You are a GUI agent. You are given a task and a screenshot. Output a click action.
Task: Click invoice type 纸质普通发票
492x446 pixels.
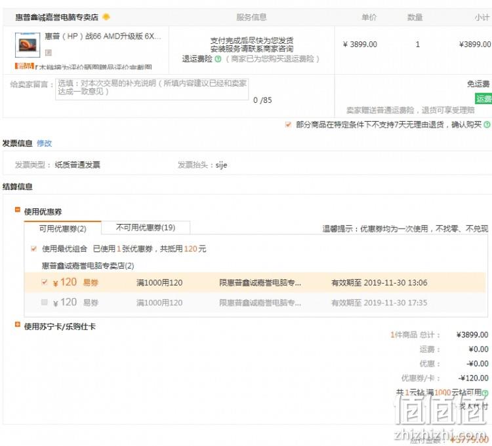(77, 165)
